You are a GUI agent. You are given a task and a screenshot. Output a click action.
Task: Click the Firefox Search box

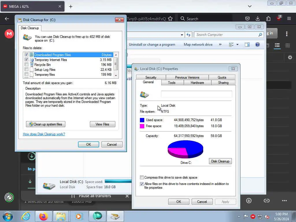tap(205, 19)
